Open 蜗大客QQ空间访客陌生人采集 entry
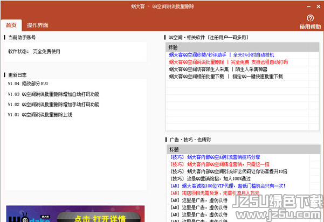This screenshot has width=324, height=222. 218,69
